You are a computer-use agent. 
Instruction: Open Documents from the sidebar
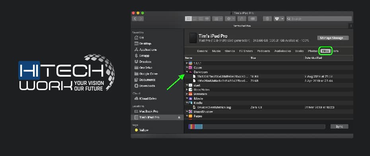(145, 80)
